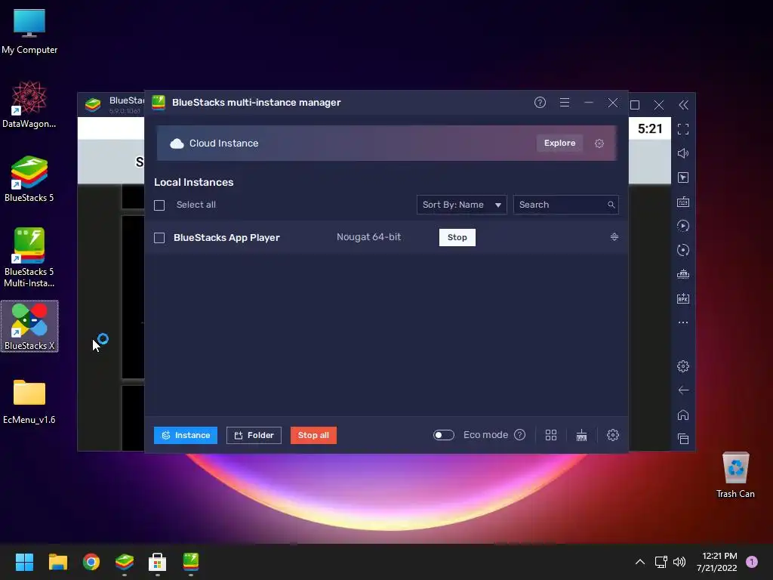Open keyboard controls icon in BlueStacks sidebar
773x580 pixels.
click(x=683, y=202)
